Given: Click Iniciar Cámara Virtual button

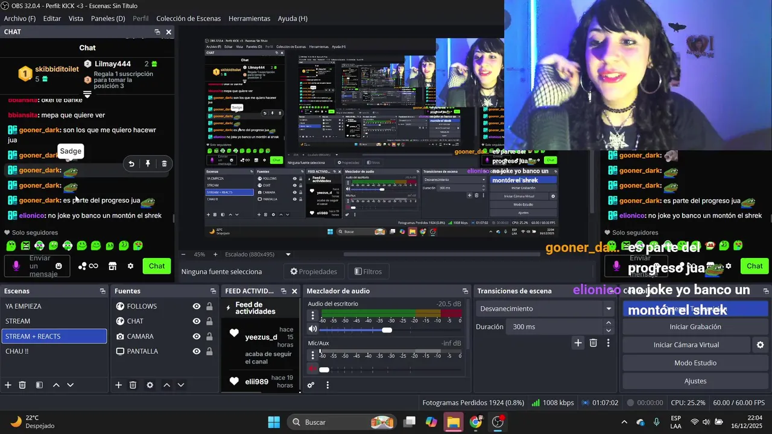Looking at the screenshot, I should pyautogui.click(x=686, y=345).
